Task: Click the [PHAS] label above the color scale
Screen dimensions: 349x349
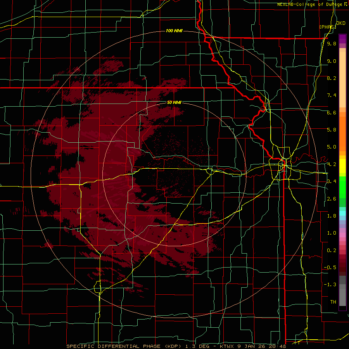Action: click(328, 27)
